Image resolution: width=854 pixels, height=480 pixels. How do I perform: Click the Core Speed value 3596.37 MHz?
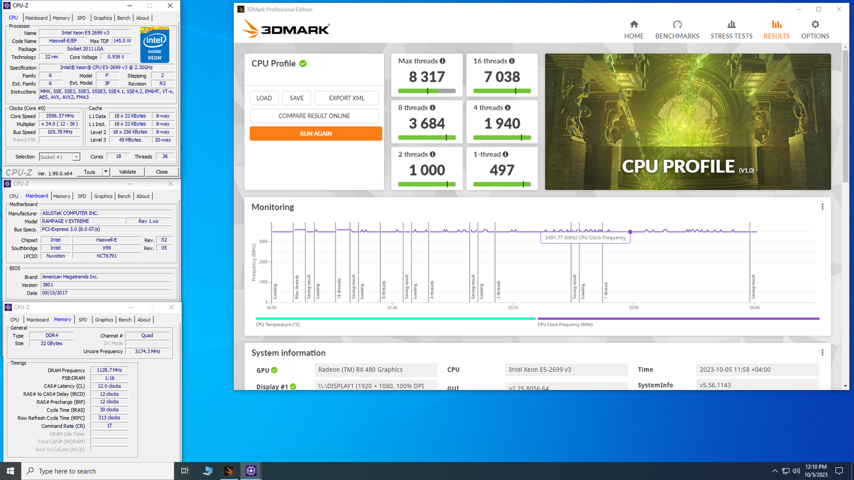pyautogui.click(x=60, y=116)
